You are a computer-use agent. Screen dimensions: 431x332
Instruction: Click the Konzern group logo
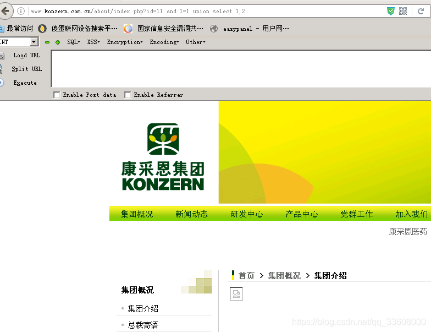163,156
